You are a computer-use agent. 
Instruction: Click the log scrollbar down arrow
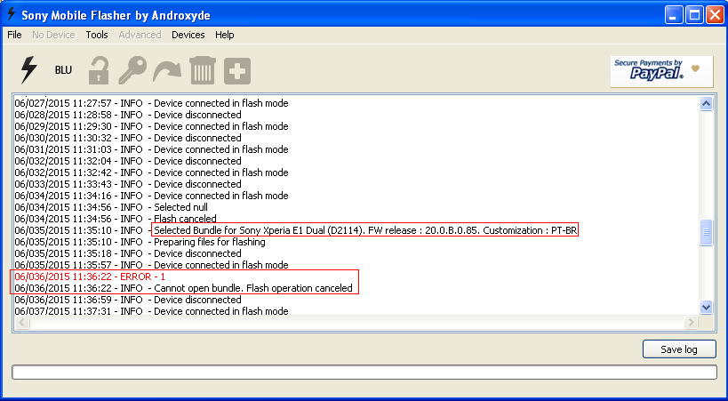point(706,307)
